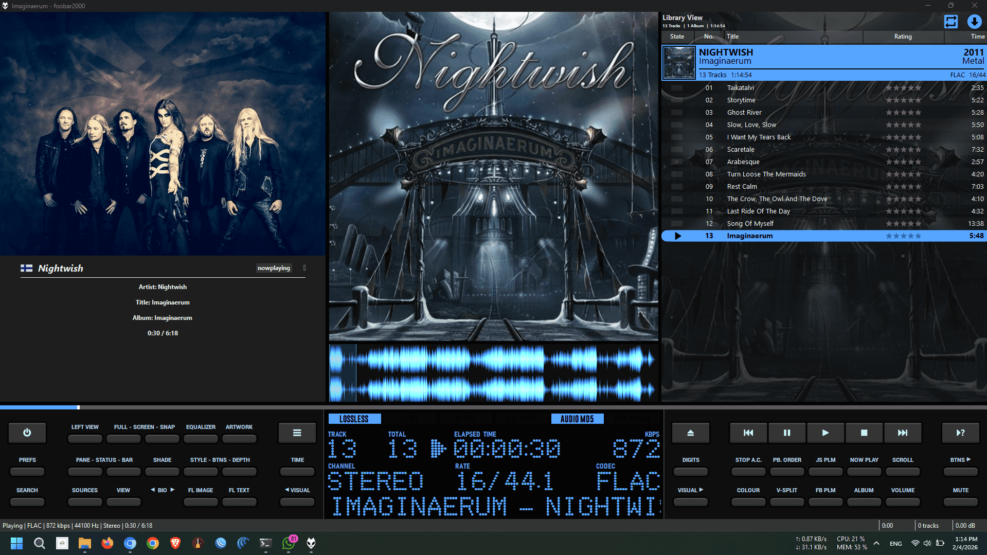
Task: Toggle the STOP A.C. button
Action: (x=748, y=471)
